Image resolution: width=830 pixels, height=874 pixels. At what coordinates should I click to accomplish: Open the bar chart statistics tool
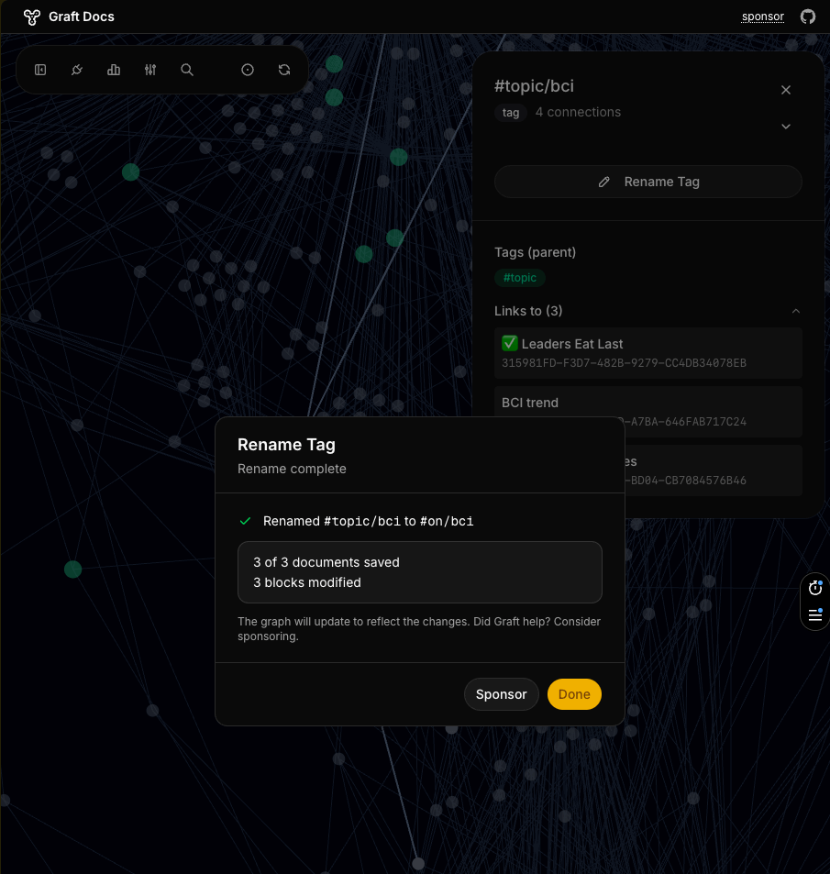point(113,70)
